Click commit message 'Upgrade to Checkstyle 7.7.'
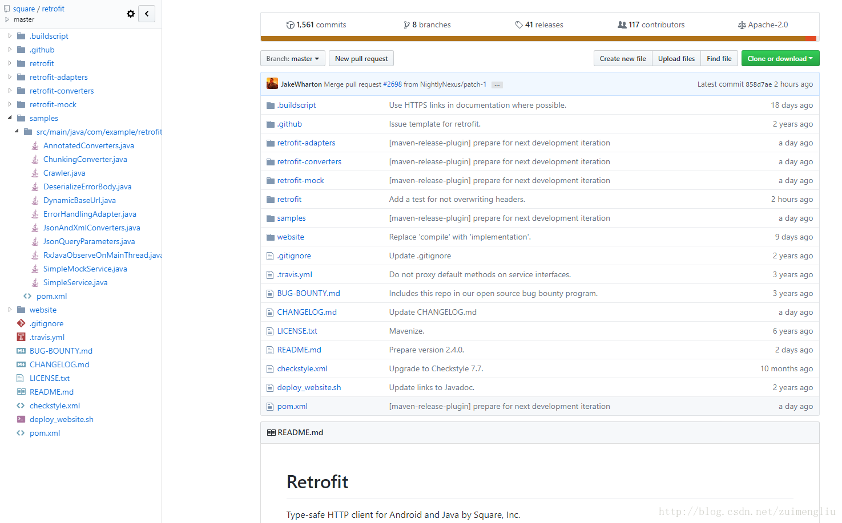This screenshot has height=523, width=842. tap(436, 369)
